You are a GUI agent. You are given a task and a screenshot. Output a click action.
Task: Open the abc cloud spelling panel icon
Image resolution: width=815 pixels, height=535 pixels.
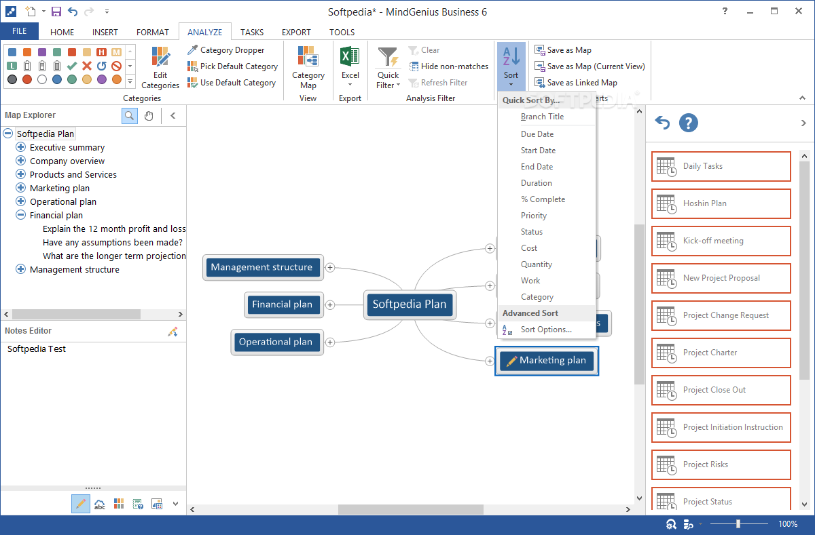pos(100,504)
